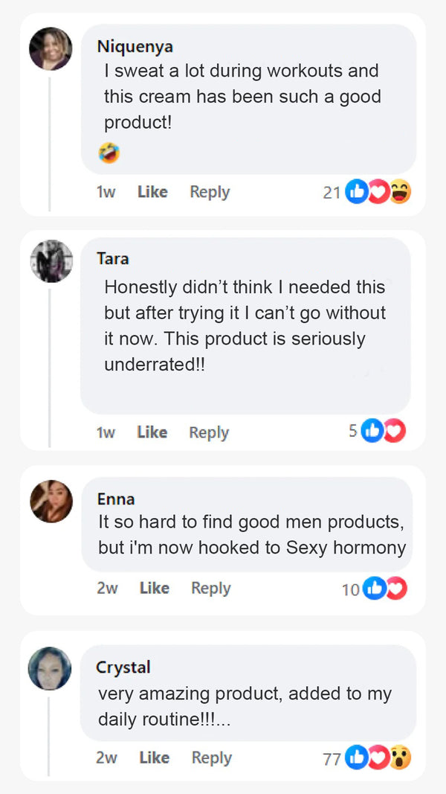Like Tara's comment

[152, 432]
